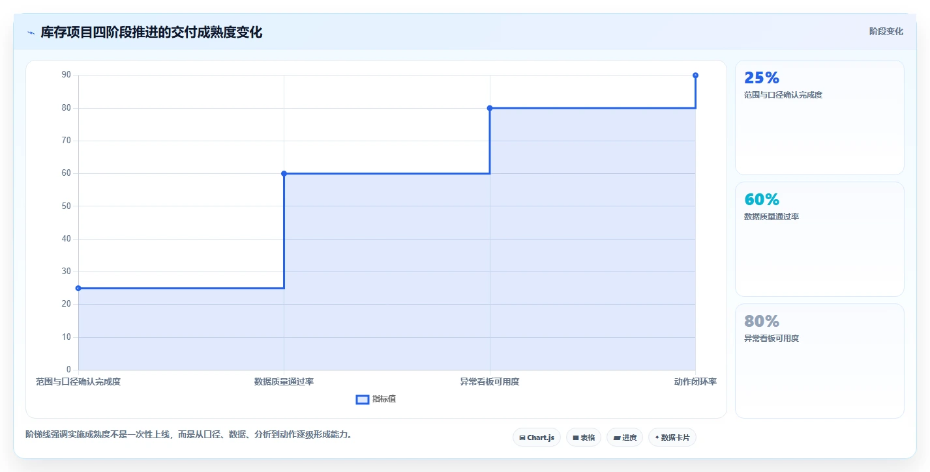Select the 进度 tag
The height and width of the screenshot is (472, 930).
(625, 437)
